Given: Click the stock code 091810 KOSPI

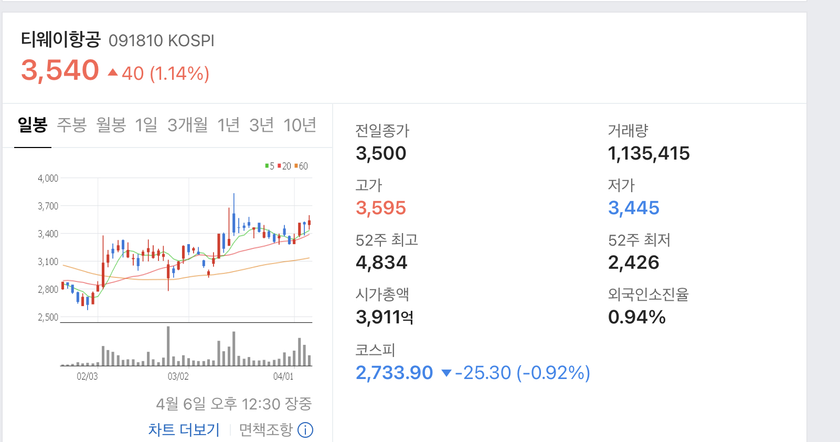Looking at the screenshot, I should [x=162, y=40].
